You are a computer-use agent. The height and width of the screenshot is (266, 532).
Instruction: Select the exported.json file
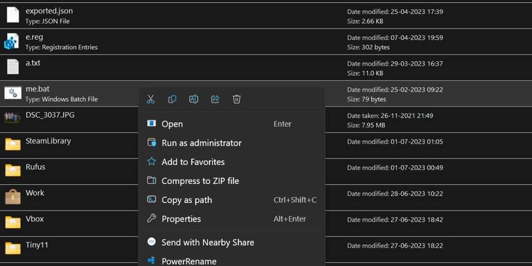49,11
